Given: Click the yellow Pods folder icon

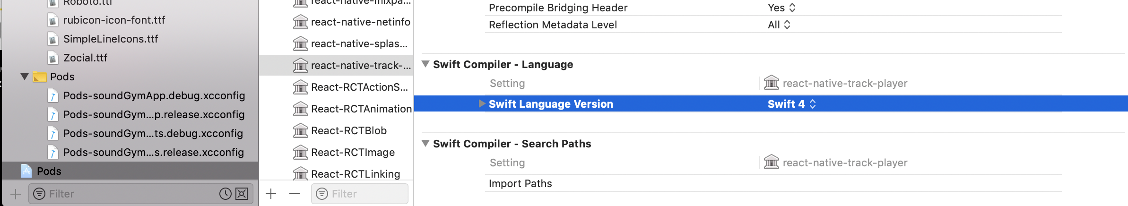Looking at the screenshot, I should [40, 77].
